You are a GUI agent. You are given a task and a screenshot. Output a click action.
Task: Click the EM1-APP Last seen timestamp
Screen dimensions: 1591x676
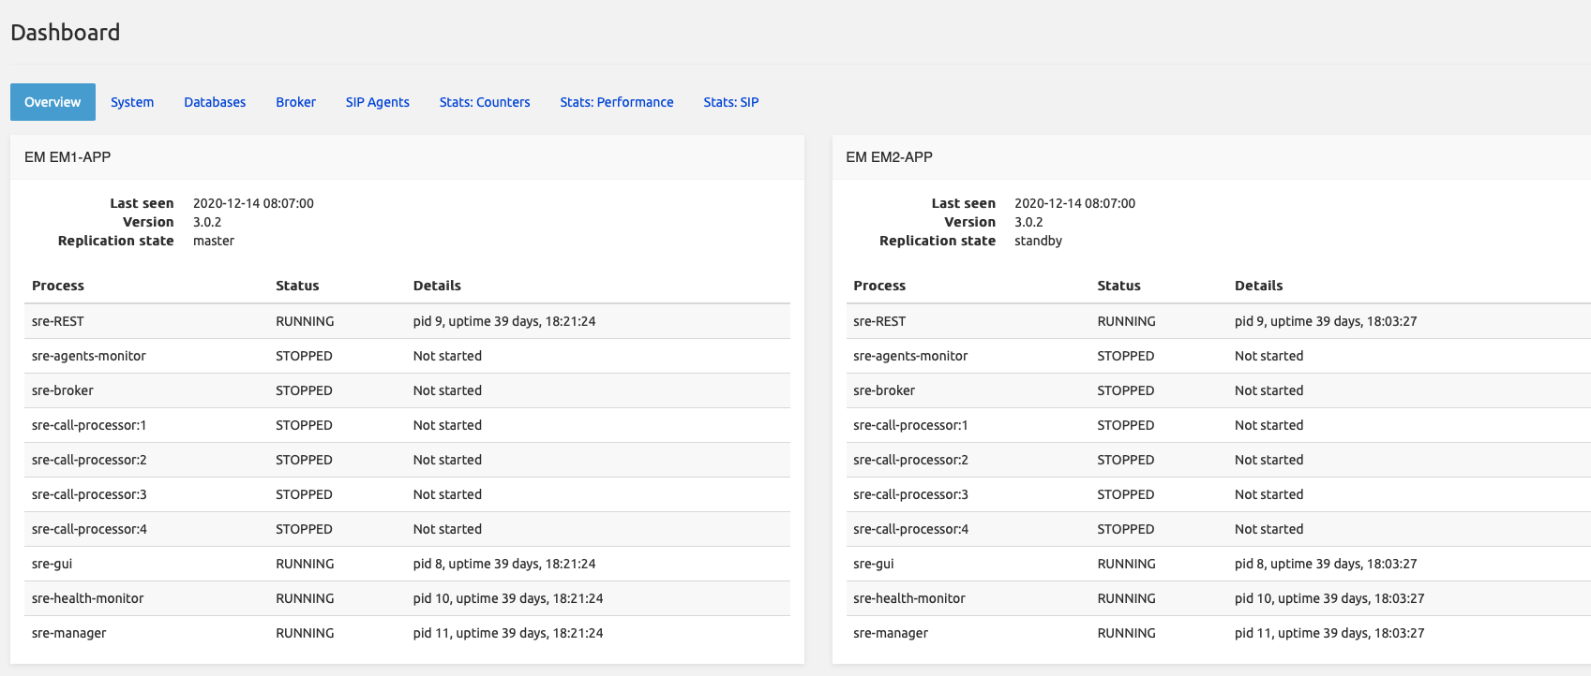click(253, 203)
